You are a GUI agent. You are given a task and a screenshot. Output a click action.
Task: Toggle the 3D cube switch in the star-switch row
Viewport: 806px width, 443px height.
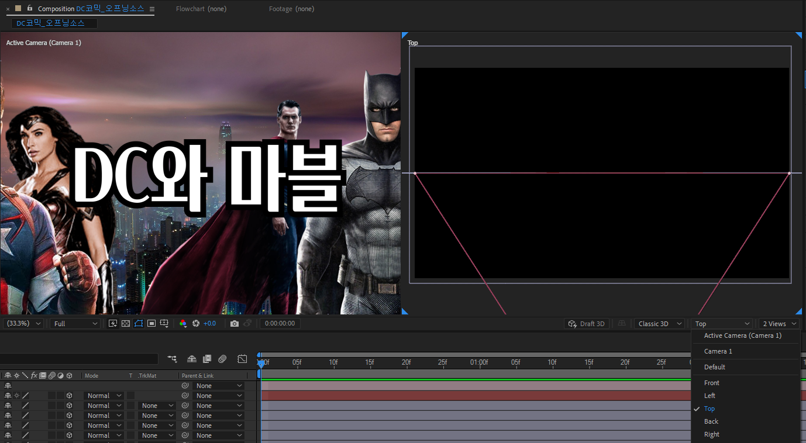tap(69, 396)
